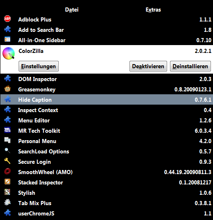Select the userChromeJS entry name
This screenshot has width=213, height=220.
tap(36, 213)
